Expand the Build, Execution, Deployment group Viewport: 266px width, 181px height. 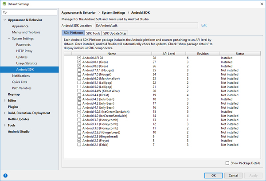pos(5,113)
